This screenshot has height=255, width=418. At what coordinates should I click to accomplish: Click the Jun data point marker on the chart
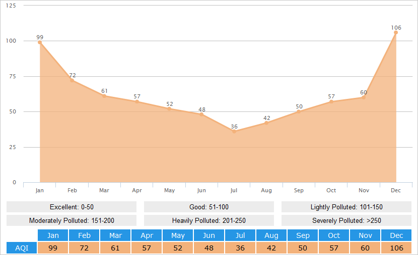pyautogui.click(x=201, y=114)
